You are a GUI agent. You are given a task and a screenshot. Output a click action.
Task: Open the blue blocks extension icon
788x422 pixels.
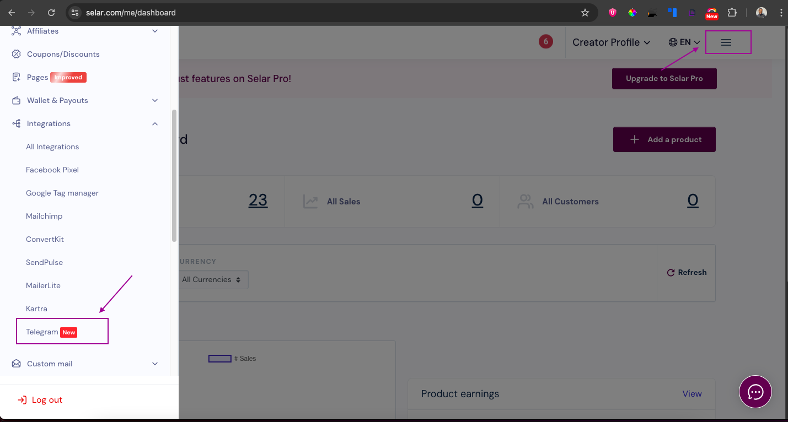(x=672, y=12)
